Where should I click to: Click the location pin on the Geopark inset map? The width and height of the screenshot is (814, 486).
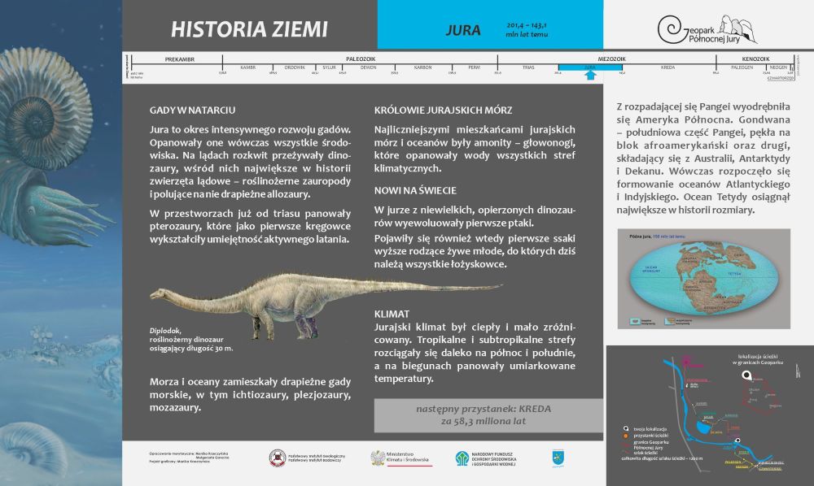pos(747,375)
